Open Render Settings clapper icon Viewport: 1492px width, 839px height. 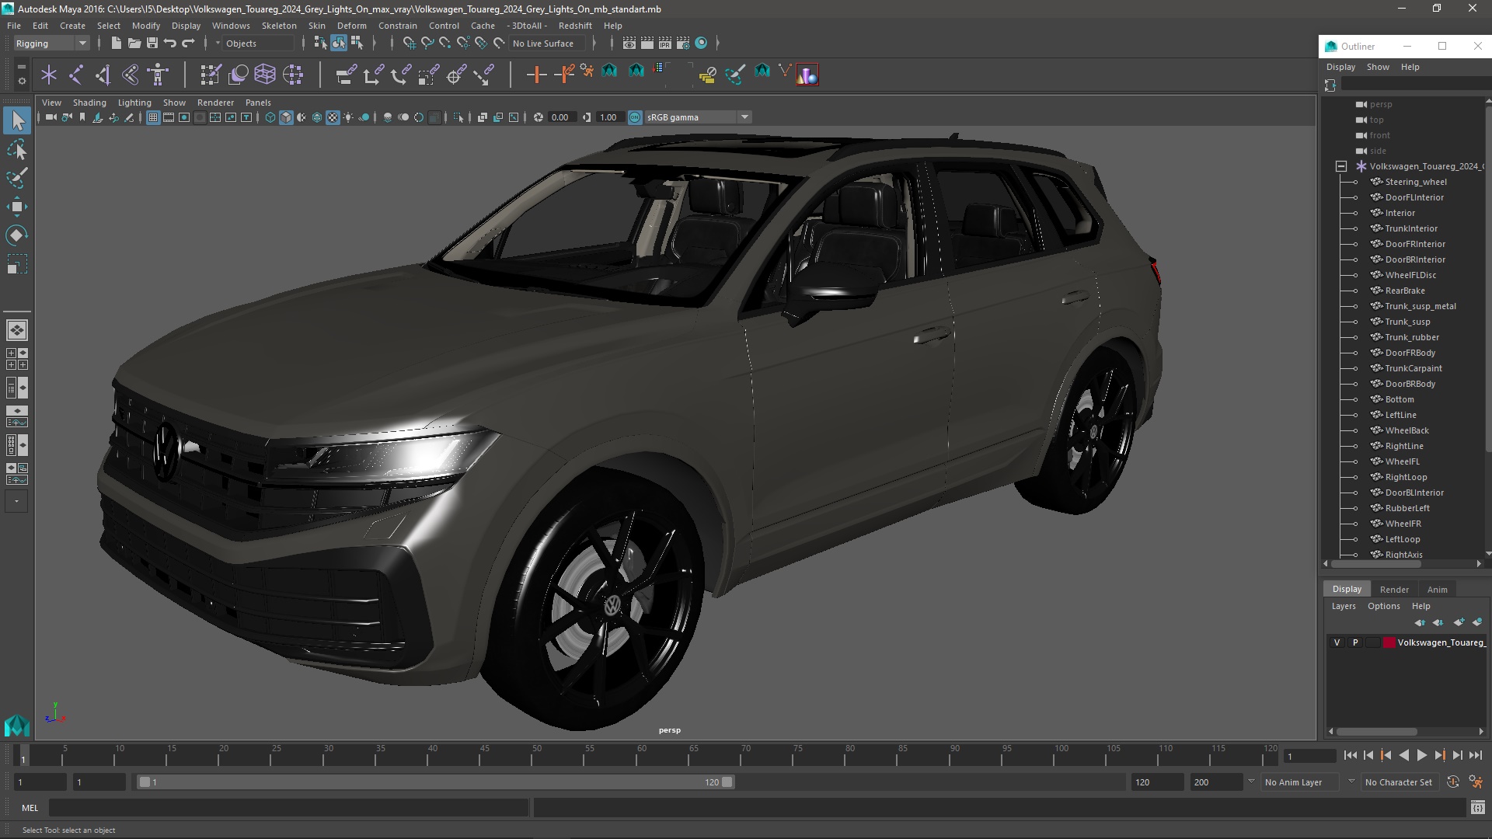(683, 44)
